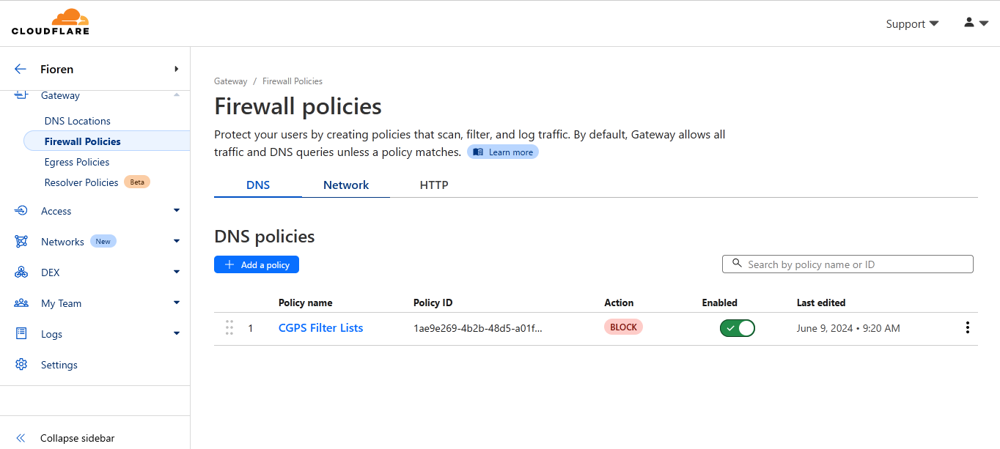Open Resolver Policies in sidebar
The height and width of the screenshot is (449, 1000).
pos(81,182)
